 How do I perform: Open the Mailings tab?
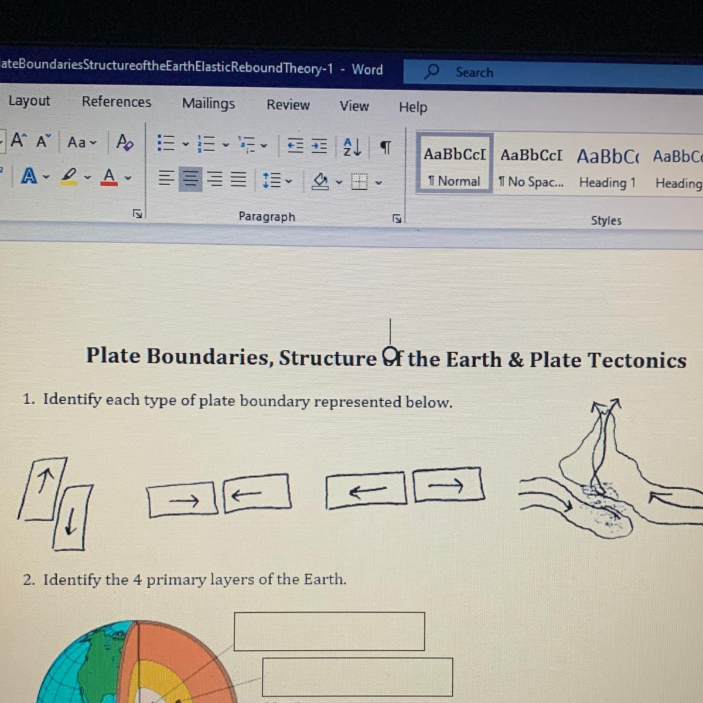click(208, 104)
